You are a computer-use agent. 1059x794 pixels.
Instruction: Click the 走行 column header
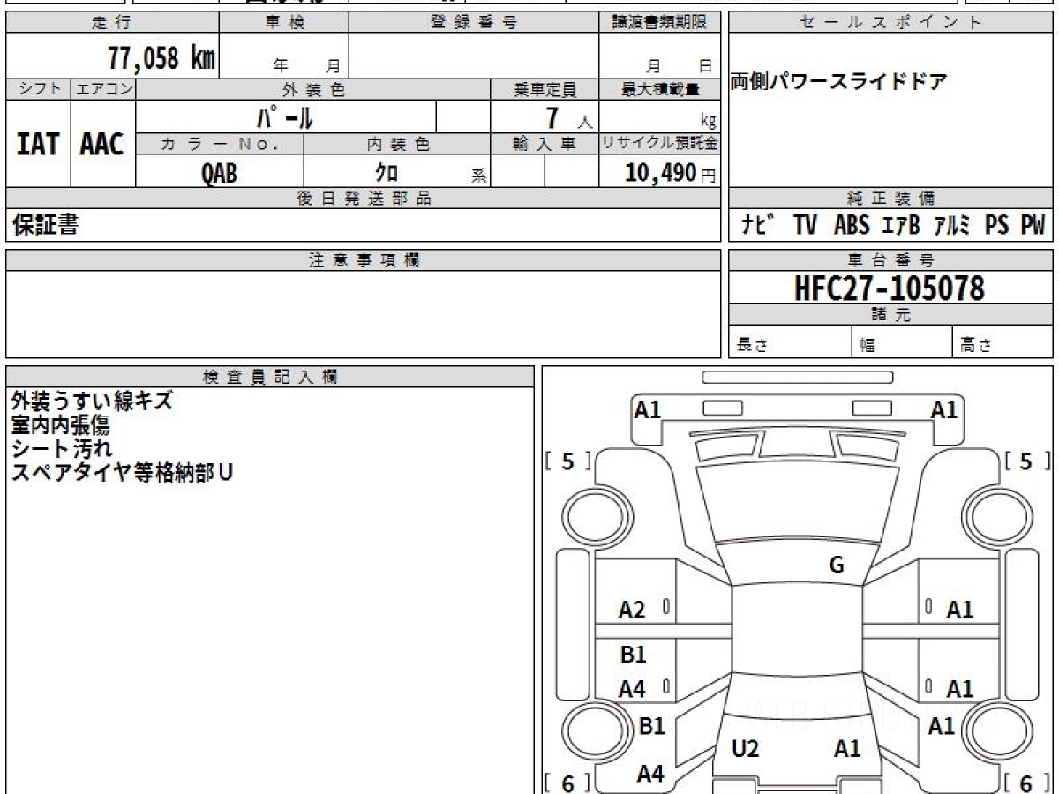coord(111,23)
